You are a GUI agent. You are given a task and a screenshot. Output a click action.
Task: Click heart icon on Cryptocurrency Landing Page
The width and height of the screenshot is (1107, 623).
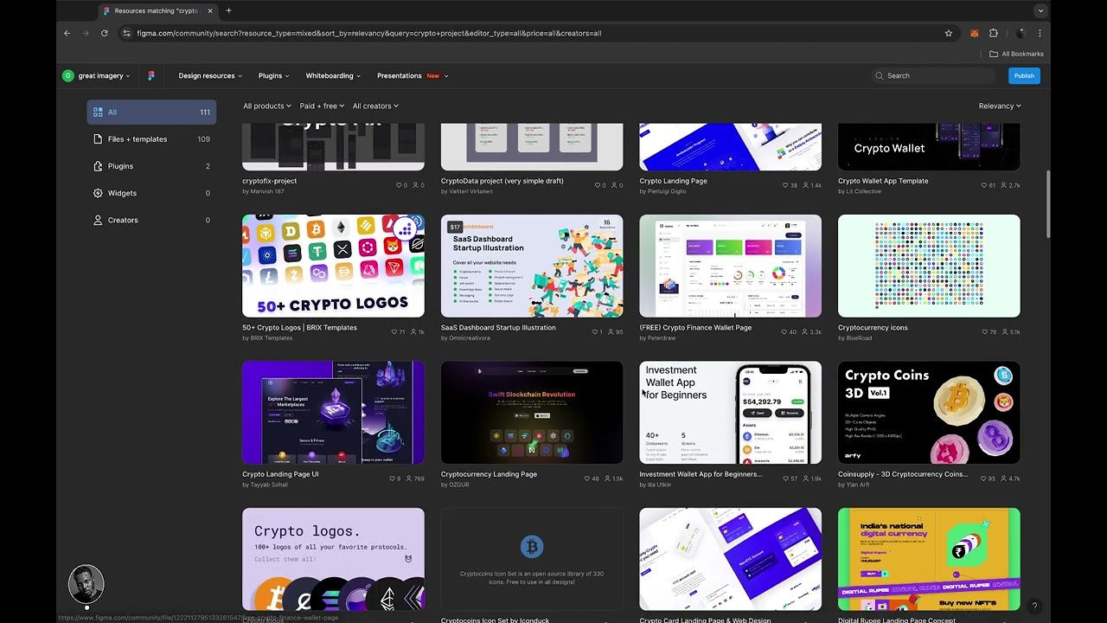(x=587, y=478)
